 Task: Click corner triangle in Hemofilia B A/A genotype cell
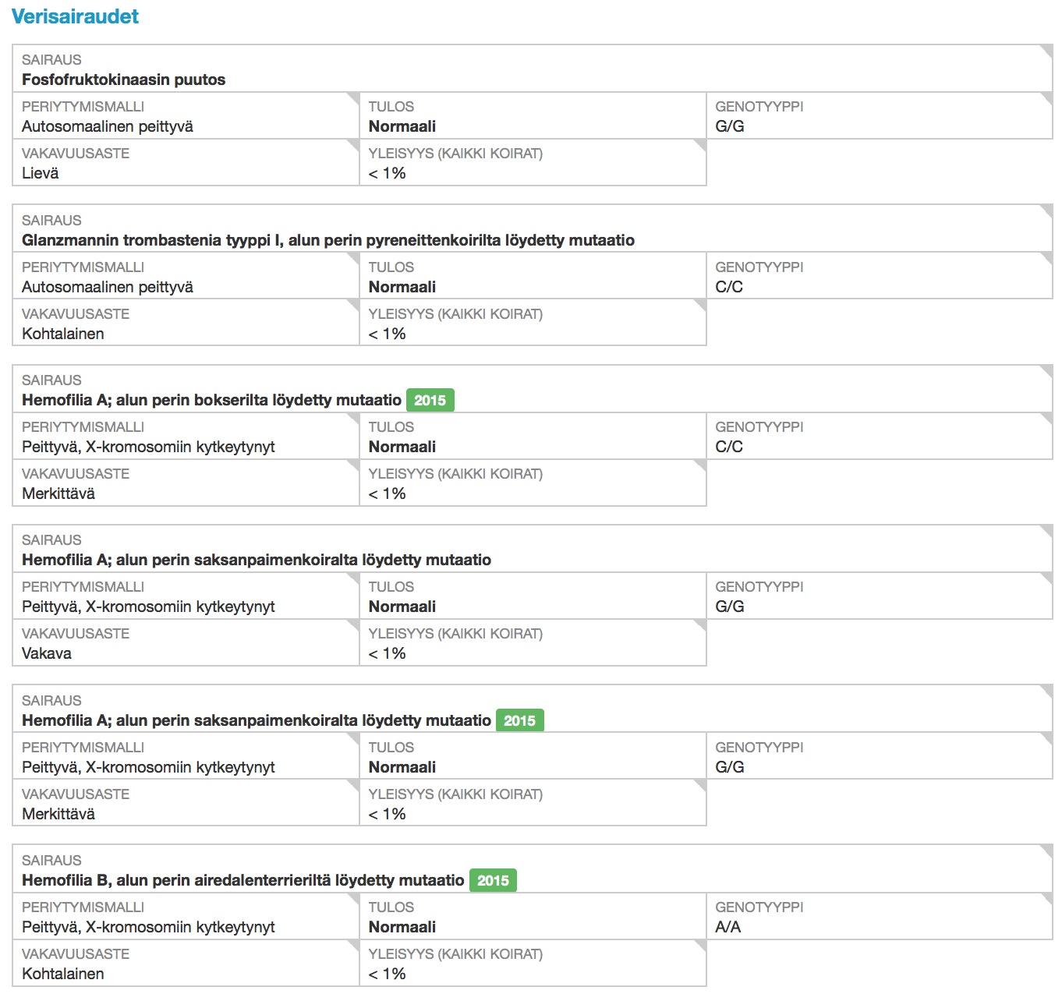point(1047,898)
